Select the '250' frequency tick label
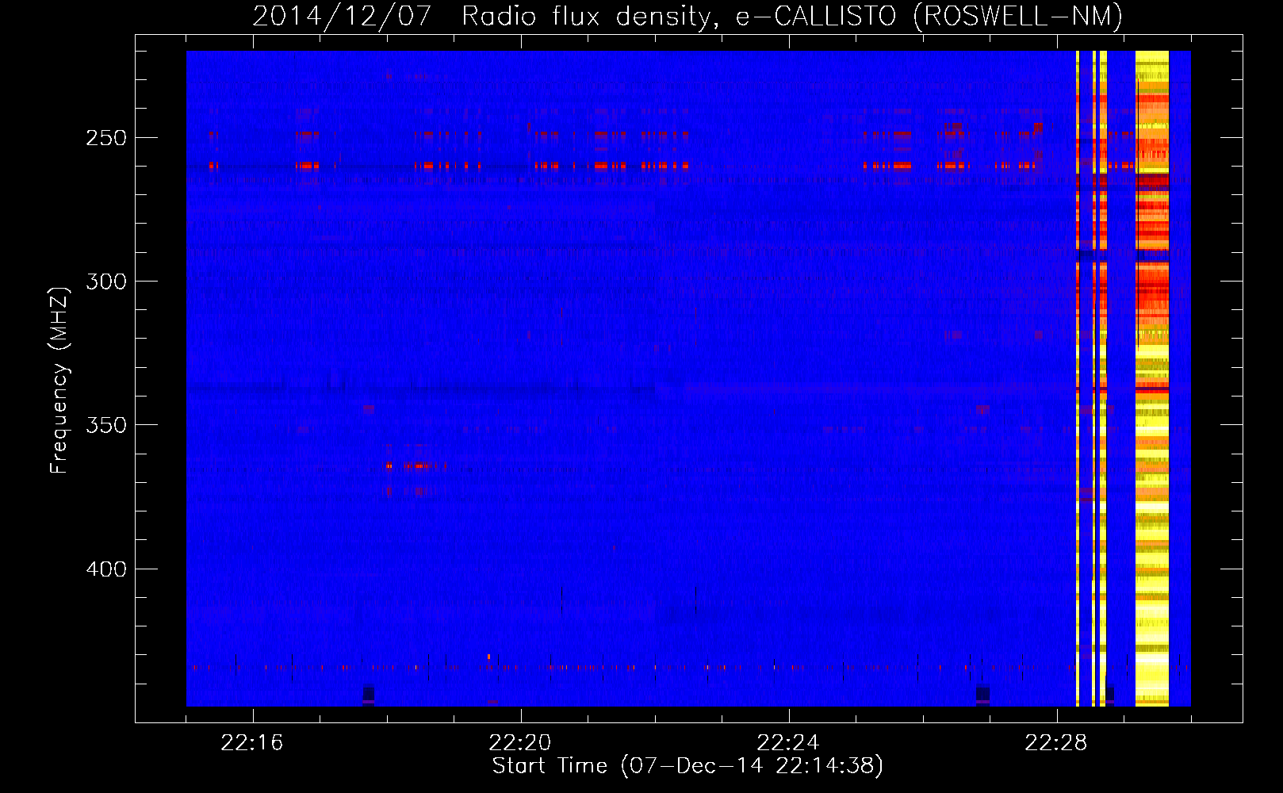Image resolution: width=1283 pixels, height=793 pixels. tap(106, 138)
